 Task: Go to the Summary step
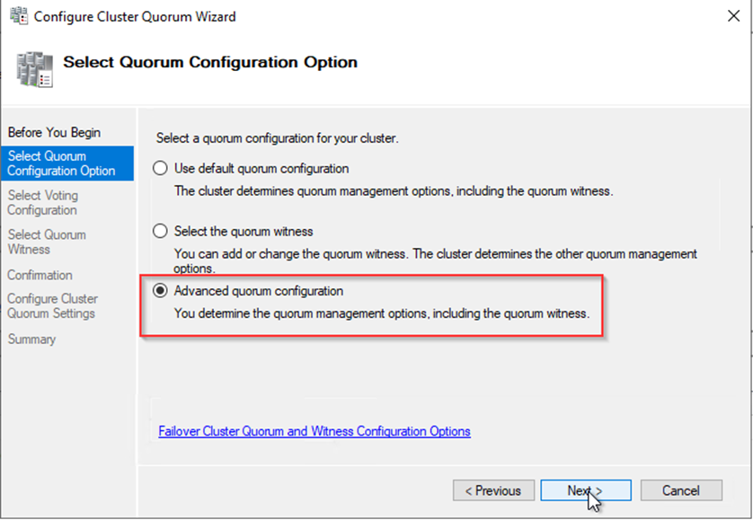coord(31,339)
